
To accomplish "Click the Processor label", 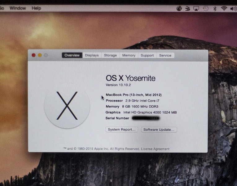I will [114, 101].
